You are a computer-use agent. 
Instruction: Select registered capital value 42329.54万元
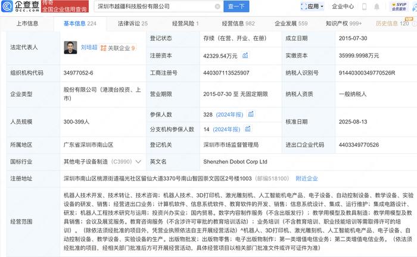220,56
